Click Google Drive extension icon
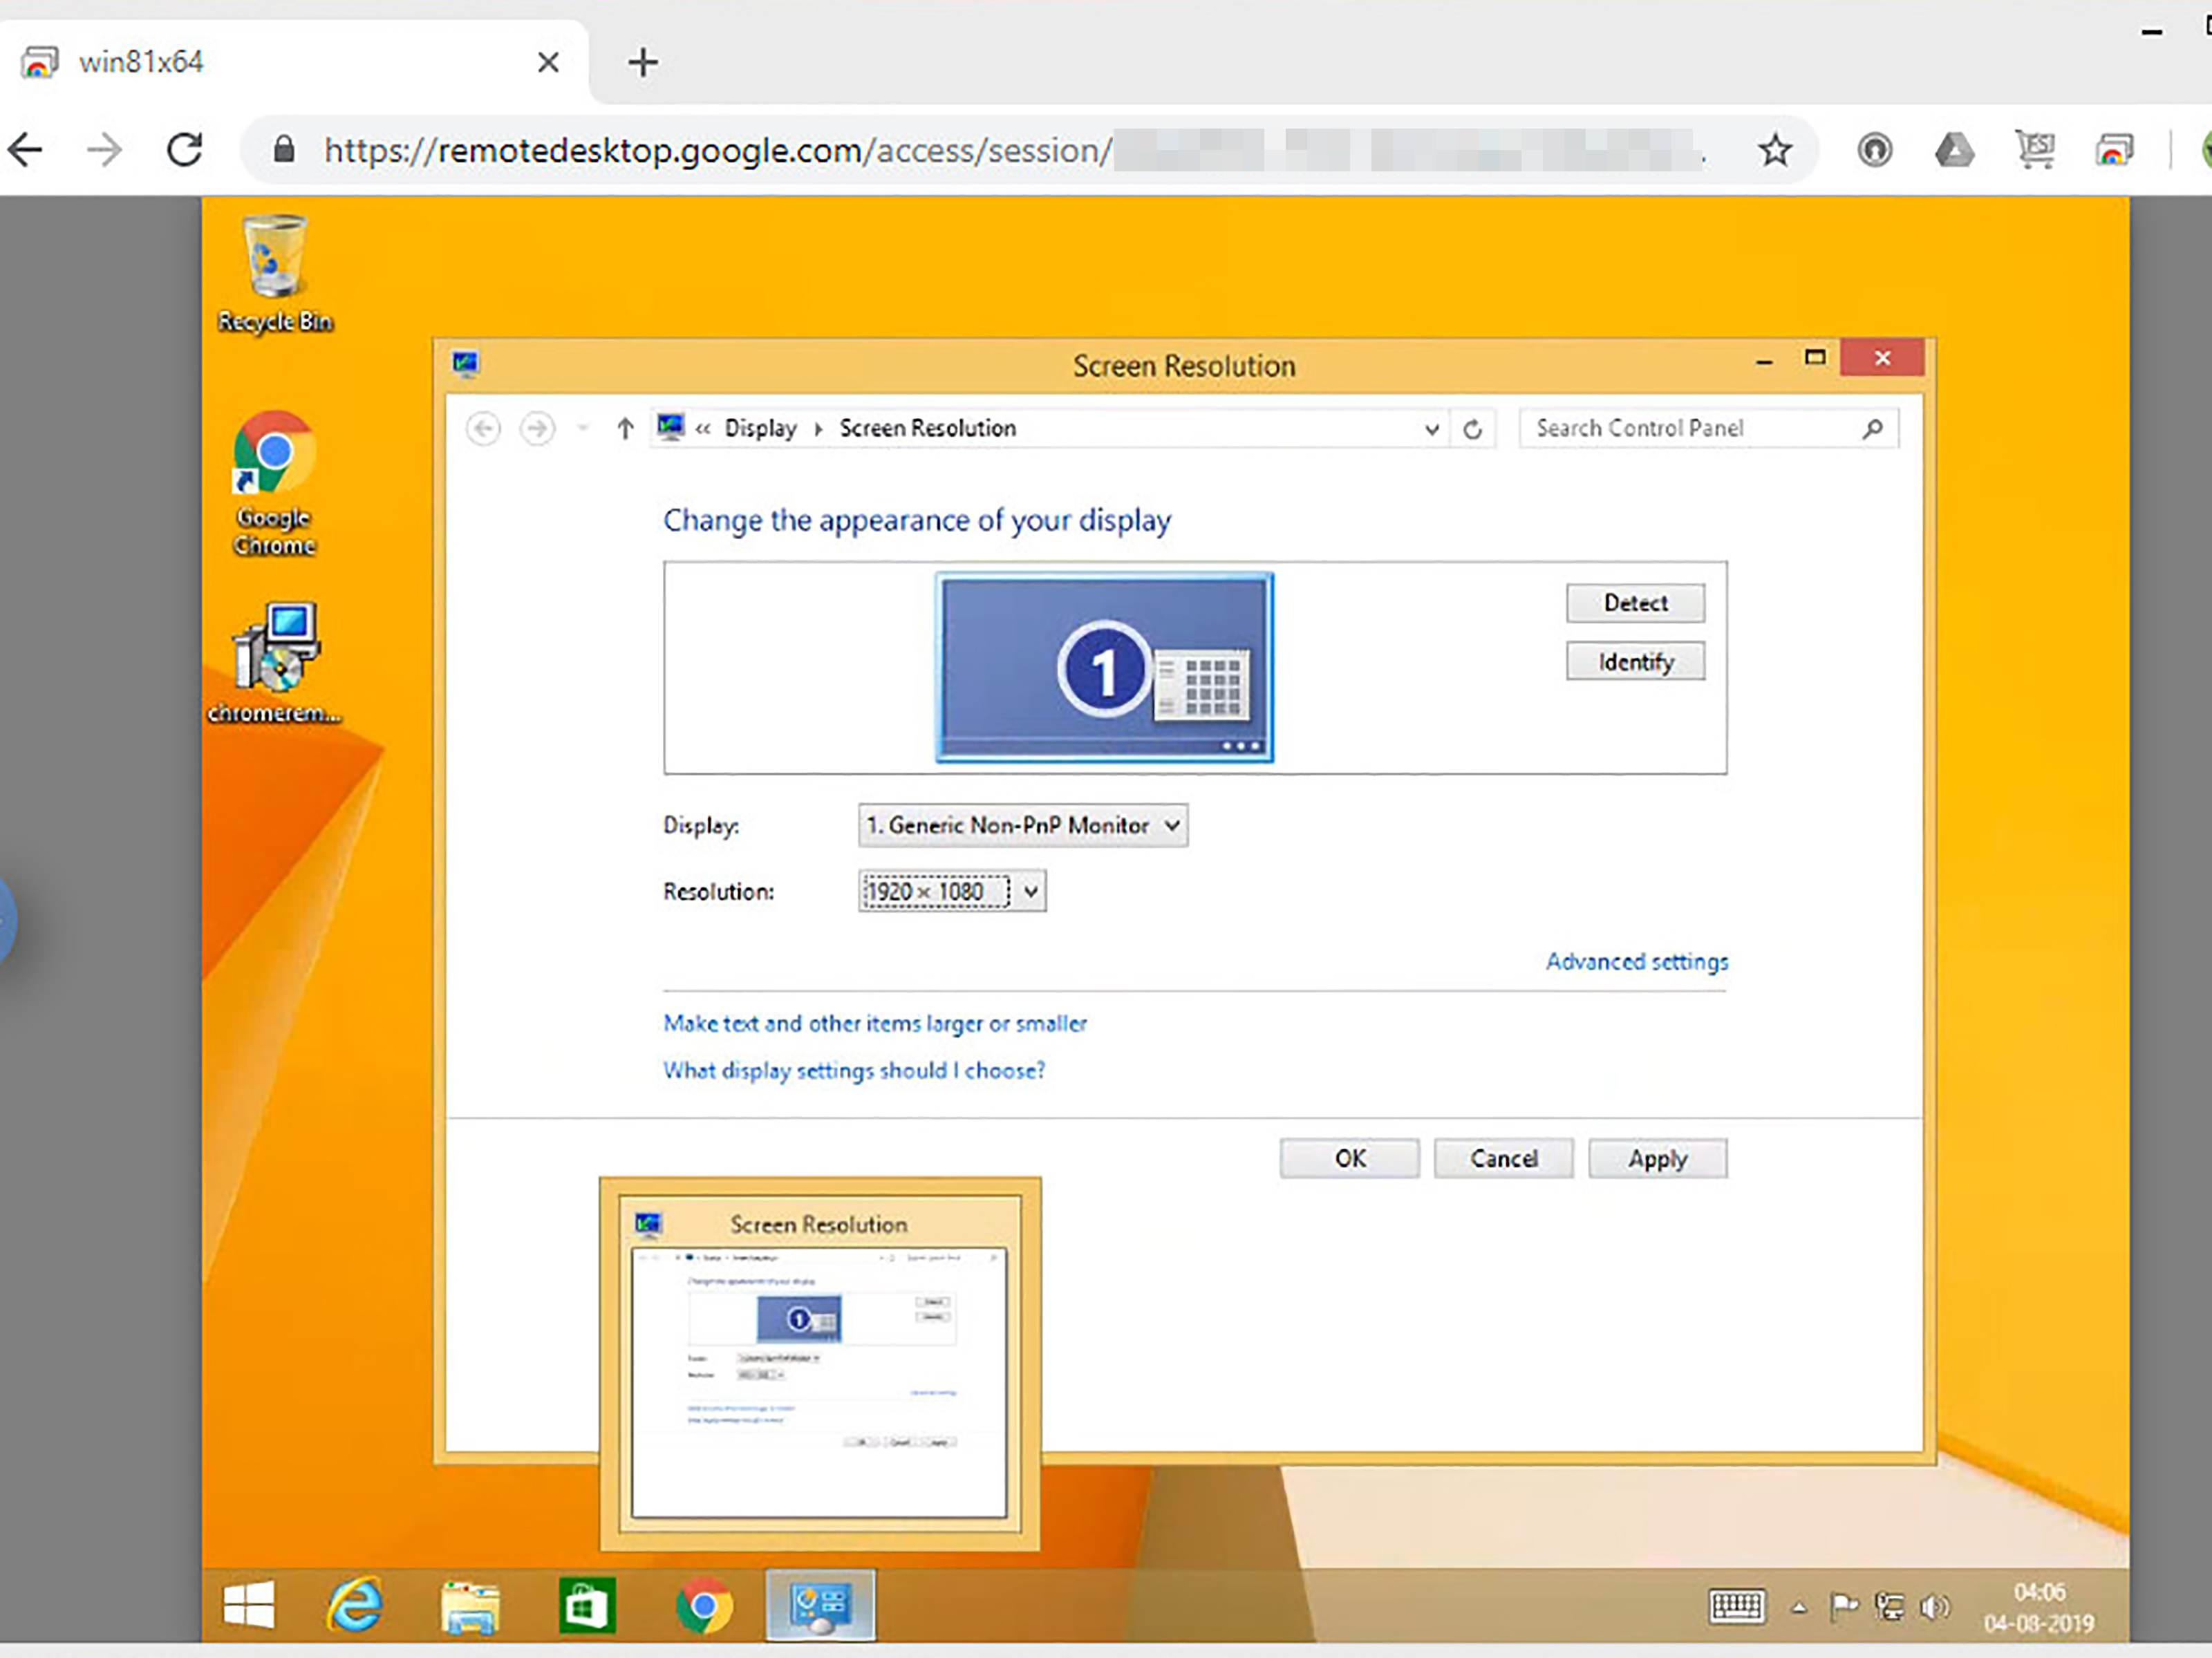 pos(1954,150)
